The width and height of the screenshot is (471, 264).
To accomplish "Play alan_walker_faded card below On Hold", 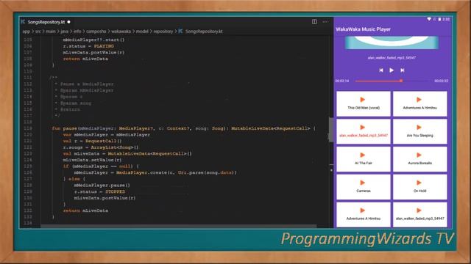I will coord(419,210).
